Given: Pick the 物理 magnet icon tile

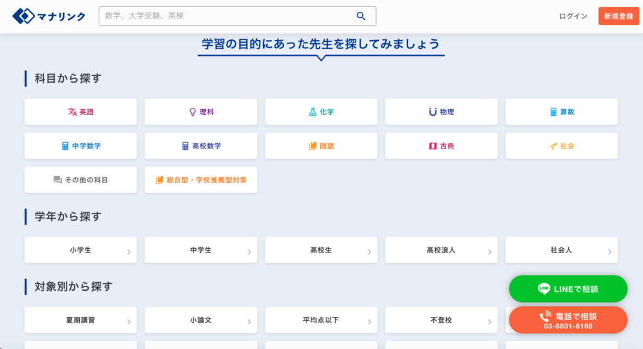Looking at the screenshot, I should pos(441,112).
